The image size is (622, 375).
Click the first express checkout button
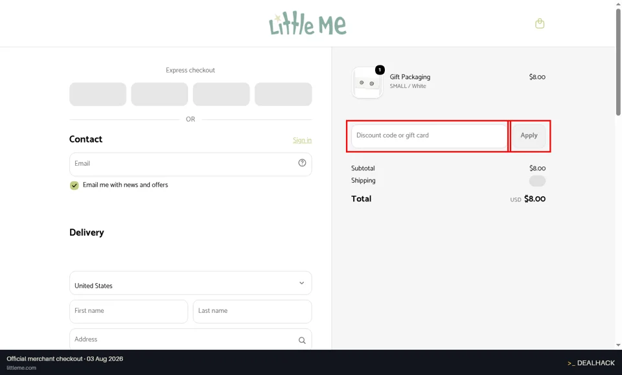click(x=98, y=95)
